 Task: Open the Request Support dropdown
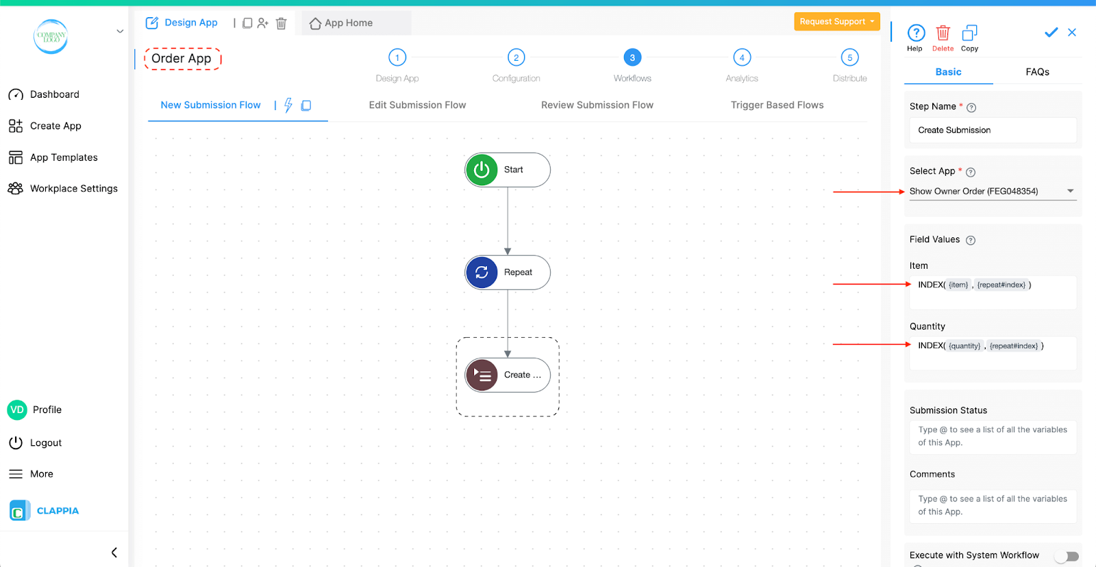click(x=837, y=21)
